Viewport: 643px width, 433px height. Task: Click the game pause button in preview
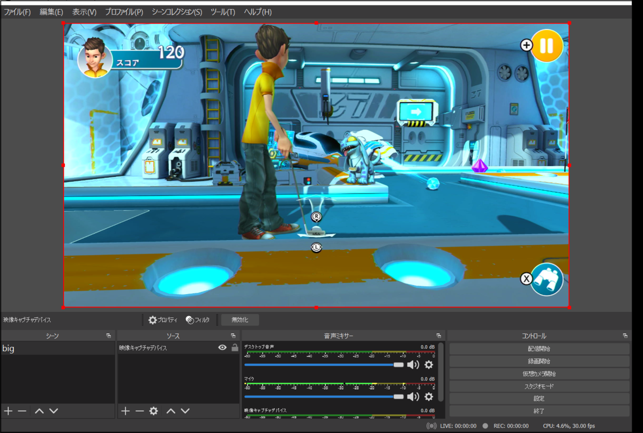click(547, 46)
